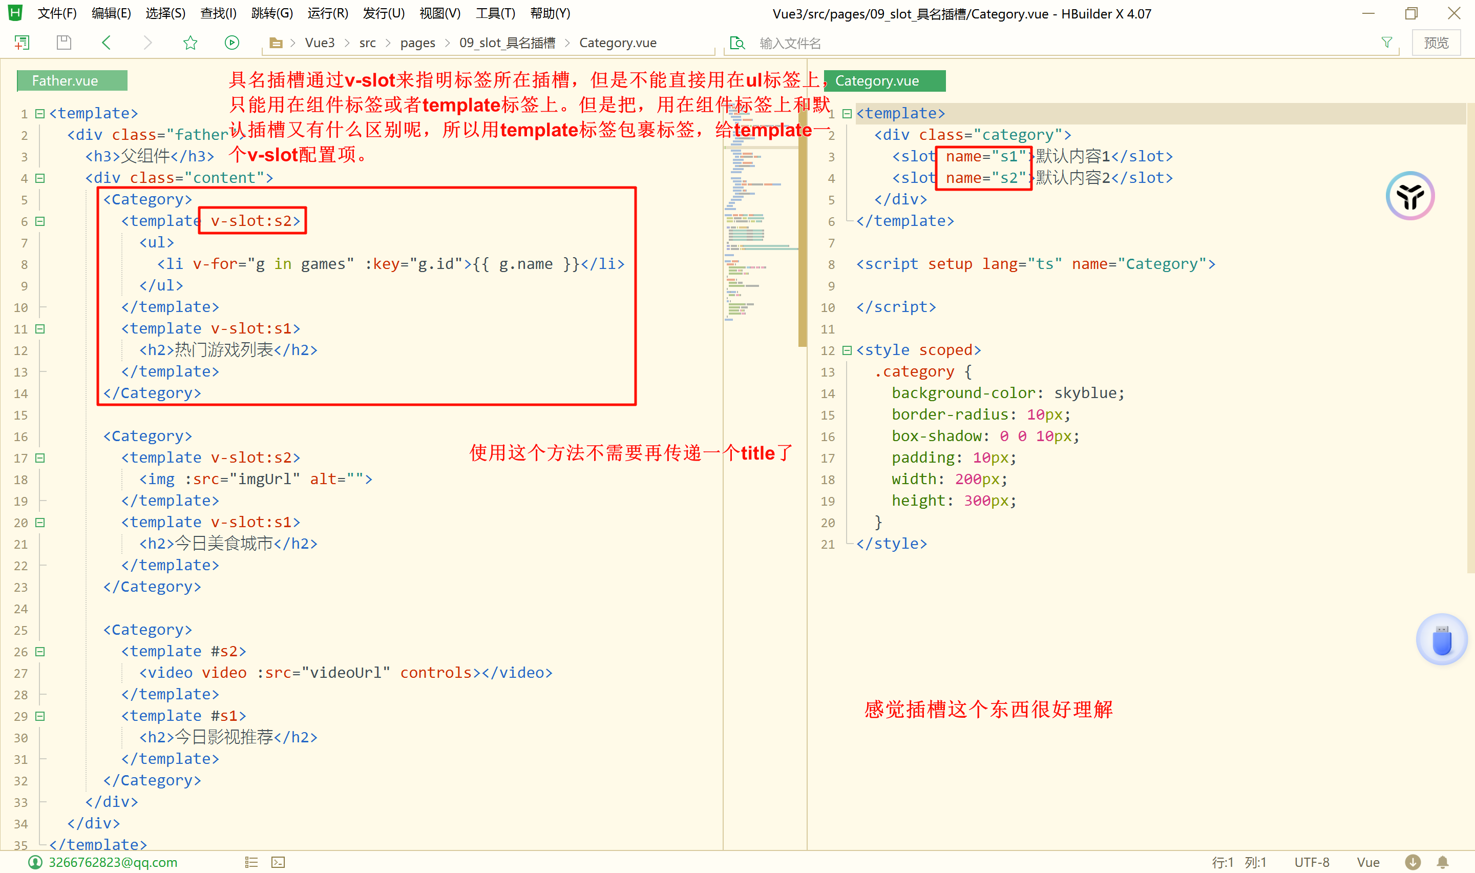
Task: Open the 运行(R) menu
Action: [x=327, y=13]
